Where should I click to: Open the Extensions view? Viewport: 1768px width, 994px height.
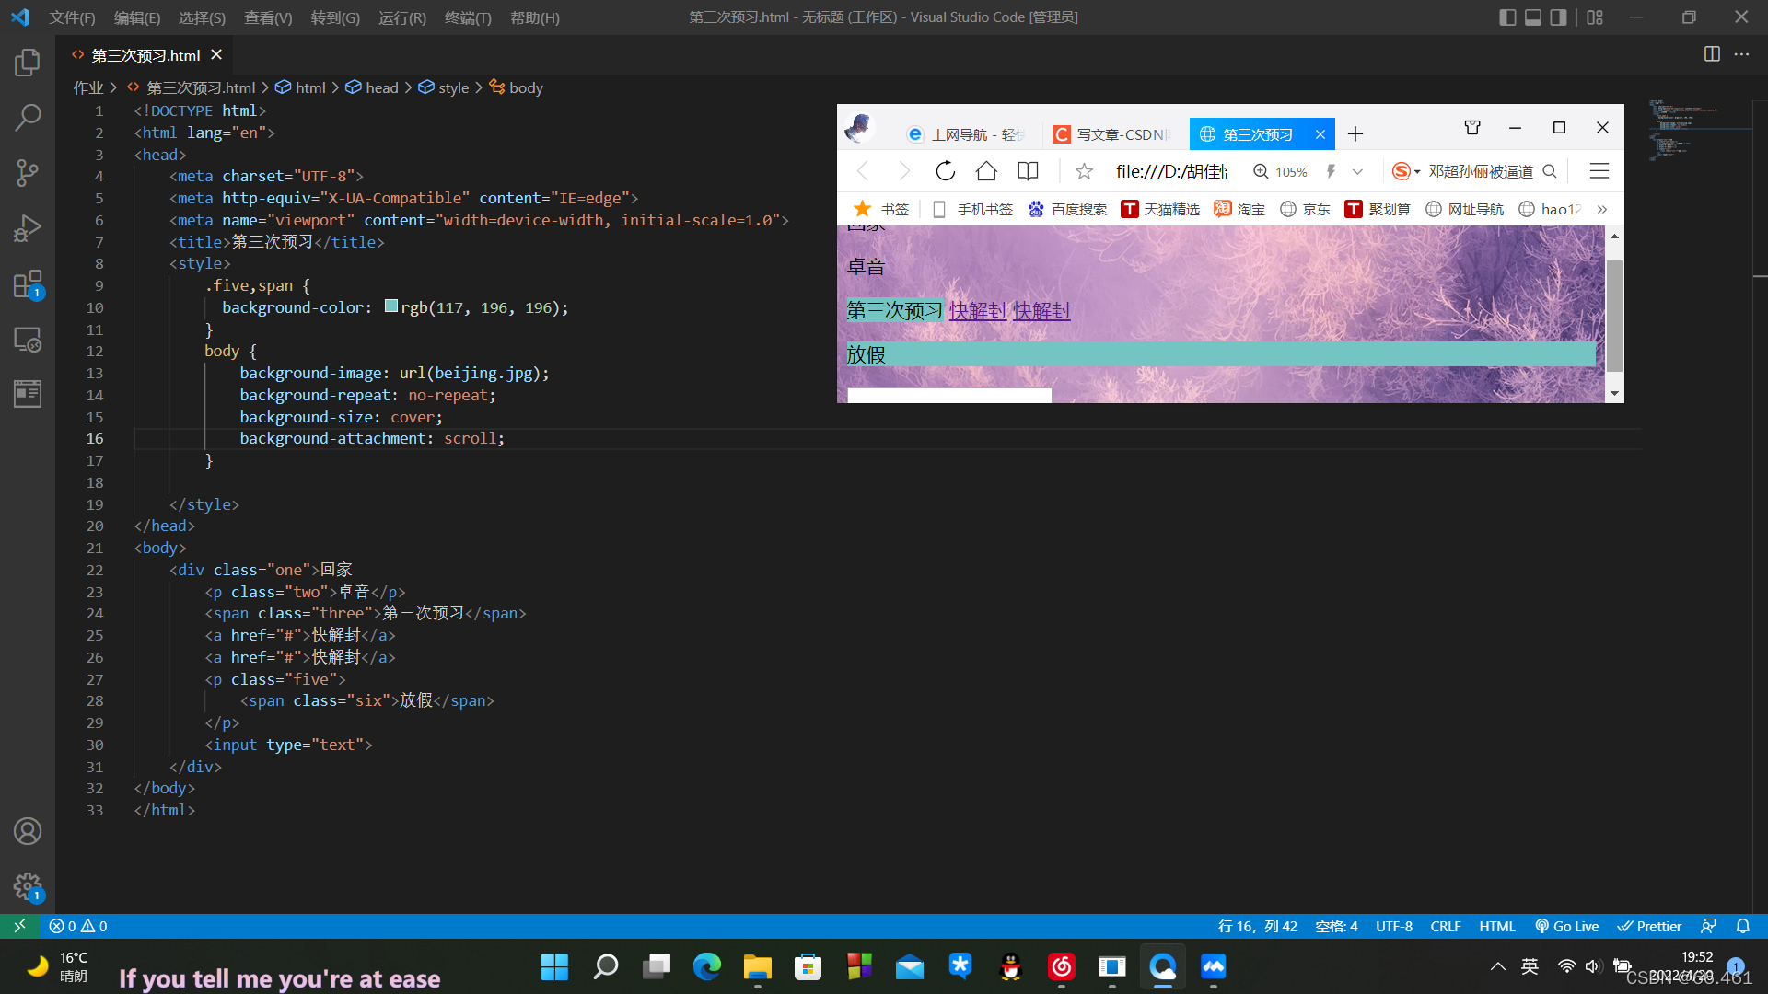point(28,284)
